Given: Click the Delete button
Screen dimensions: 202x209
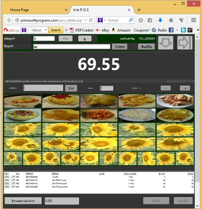Looking at the screenshot, I should coord(120,47).
